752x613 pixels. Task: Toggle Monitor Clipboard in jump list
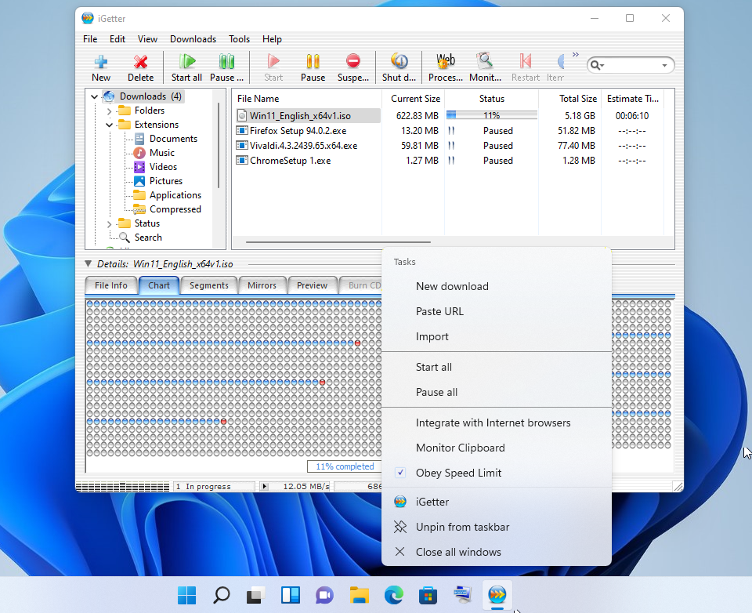(x=460, y=448)
